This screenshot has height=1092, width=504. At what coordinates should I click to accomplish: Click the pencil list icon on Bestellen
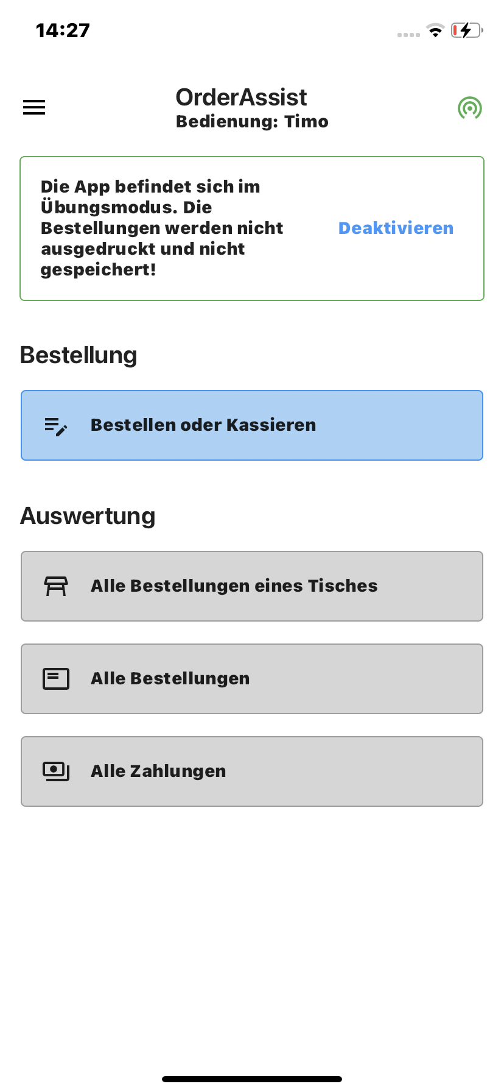[x=56, y=426]
